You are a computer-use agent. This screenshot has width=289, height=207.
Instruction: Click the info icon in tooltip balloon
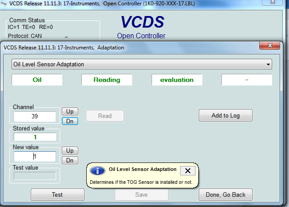(x=97, y=170)
